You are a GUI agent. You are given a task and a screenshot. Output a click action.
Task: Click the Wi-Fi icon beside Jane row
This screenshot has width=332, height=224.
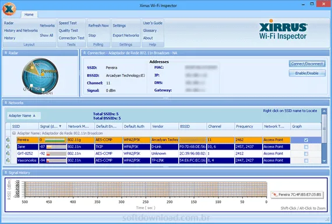8,146
